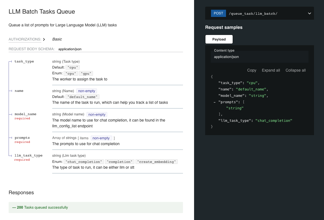Click the Authorizations label link
This screenshot has height=220, width=324.
tap(25, 39)
